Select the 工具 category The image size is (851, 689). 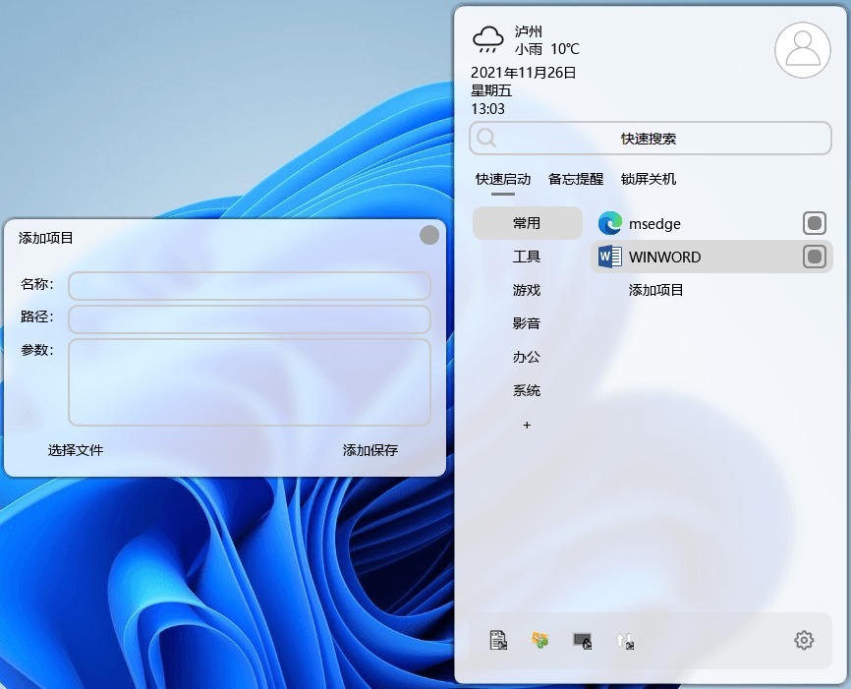point(527,257)
